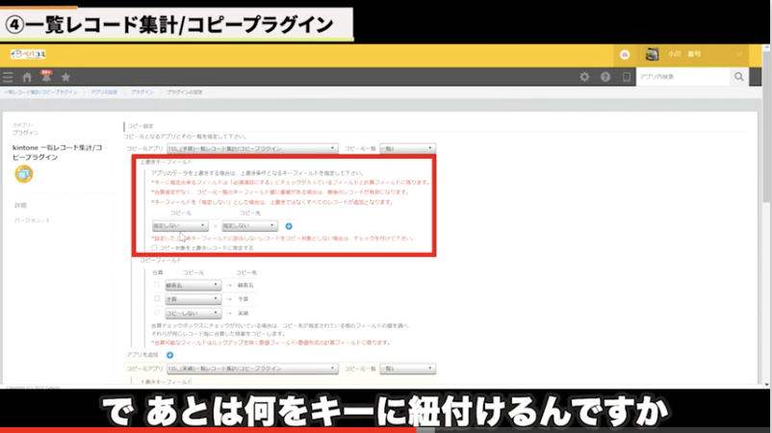
Task: Open the settings gear icon
Action: (583, 77)
